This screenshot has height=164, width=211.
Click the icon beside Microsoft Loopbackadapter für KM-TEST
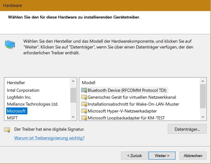click(x=84, y=118)
